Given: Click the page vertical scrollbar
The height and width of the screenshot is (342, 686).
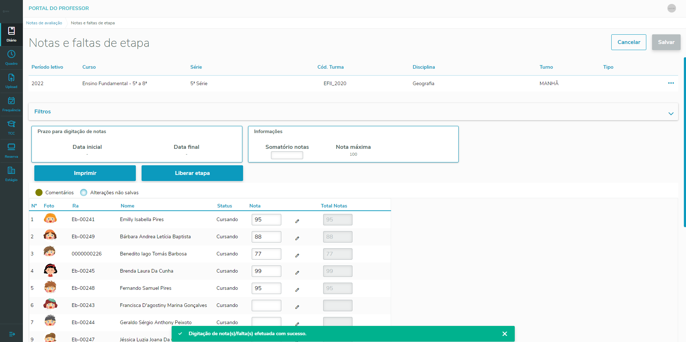Looking at the screenshot, I should (685, 142).
